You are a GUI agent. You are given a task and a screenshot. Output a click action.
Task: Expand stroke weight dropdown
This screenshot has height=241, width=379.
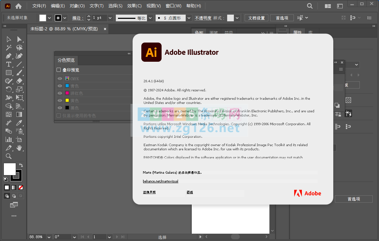pos(110,18)
